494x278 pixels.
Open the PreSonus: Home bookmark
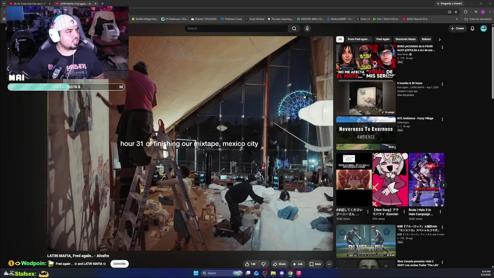pyautogui.click(x=231, y=19)
